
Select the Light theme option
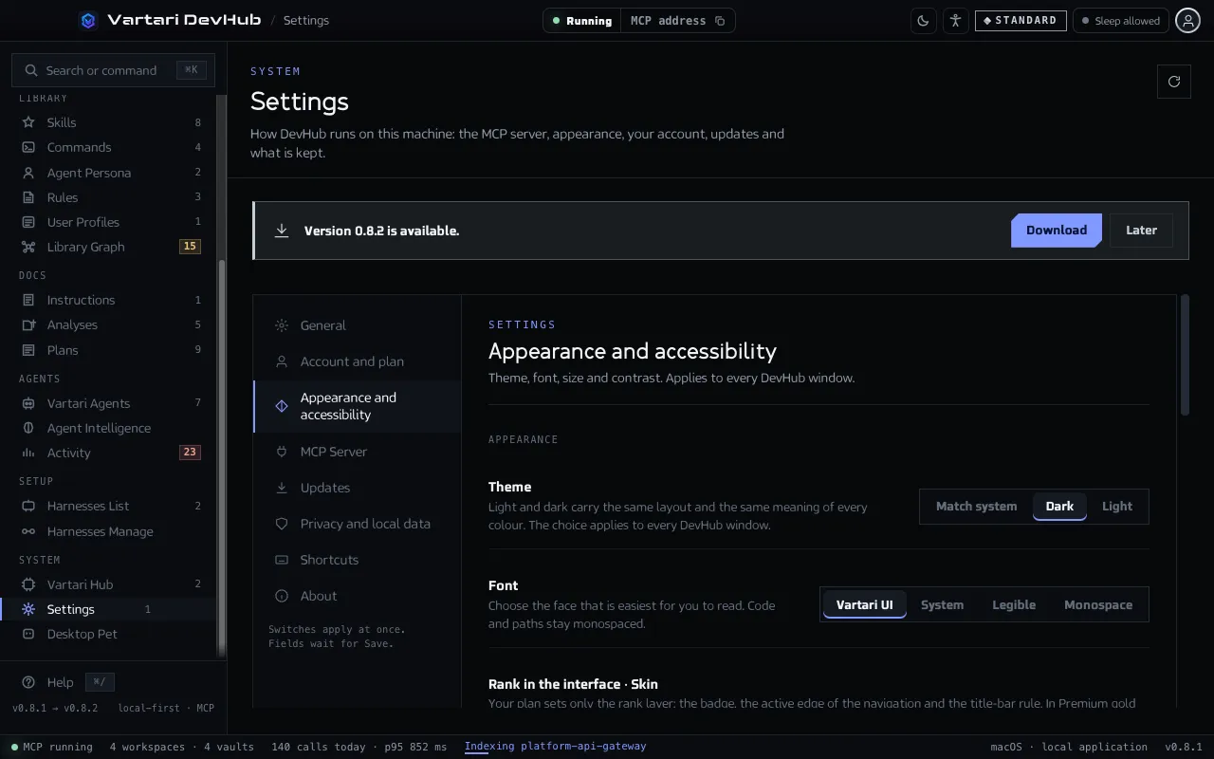[x=1116, y=507]
